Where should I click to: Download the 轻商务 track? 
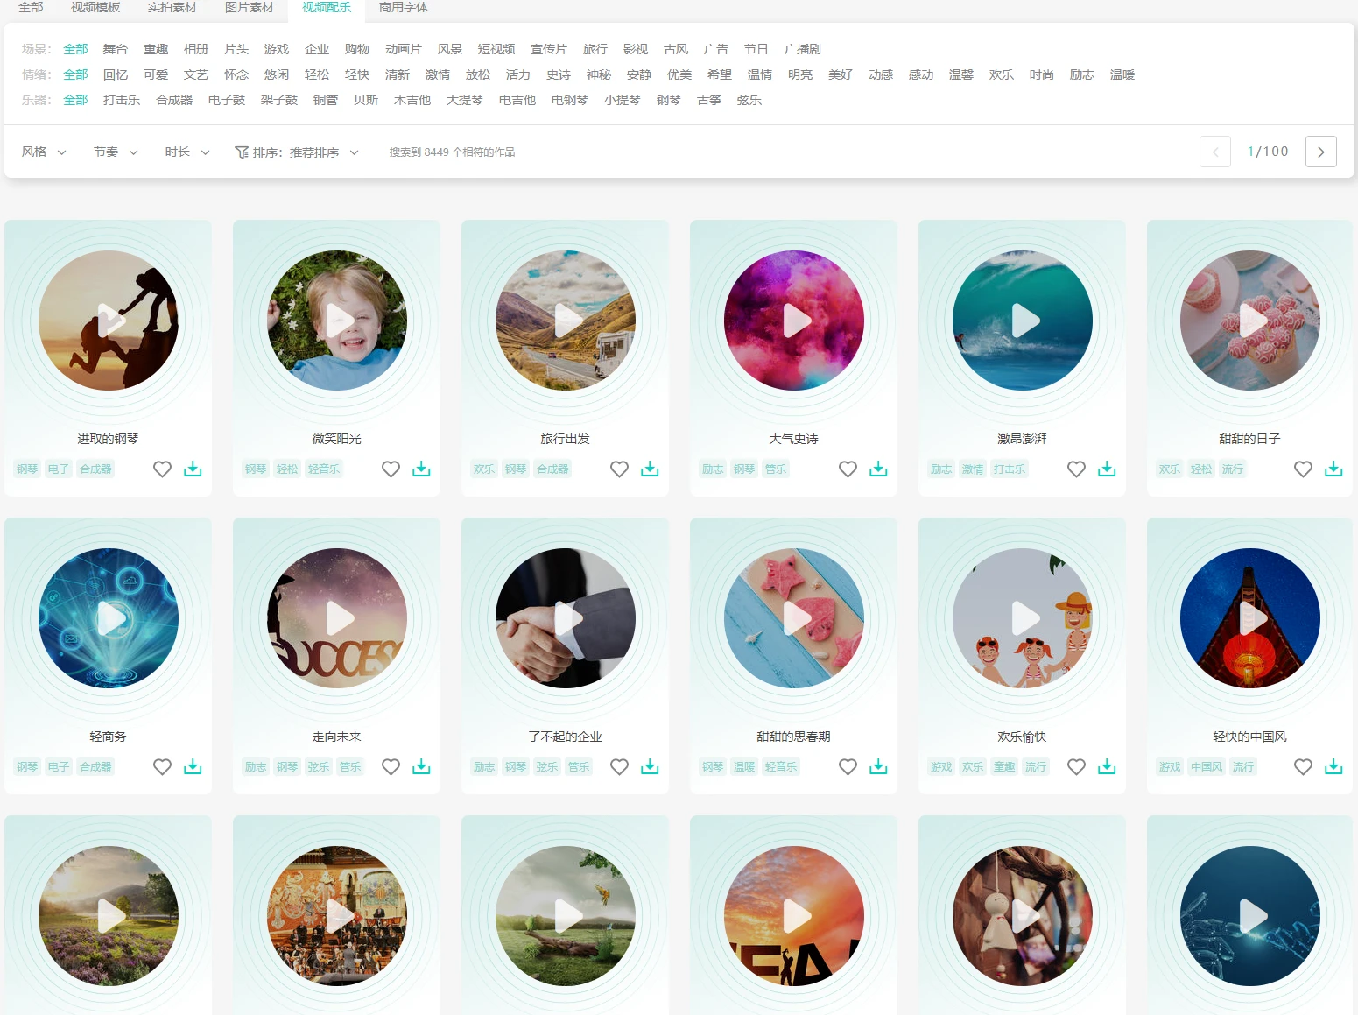(193, 767)
